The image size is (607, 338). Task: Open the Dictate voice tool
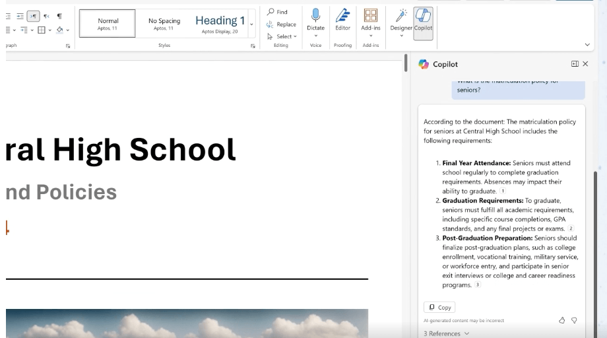(x=315, y=20)
